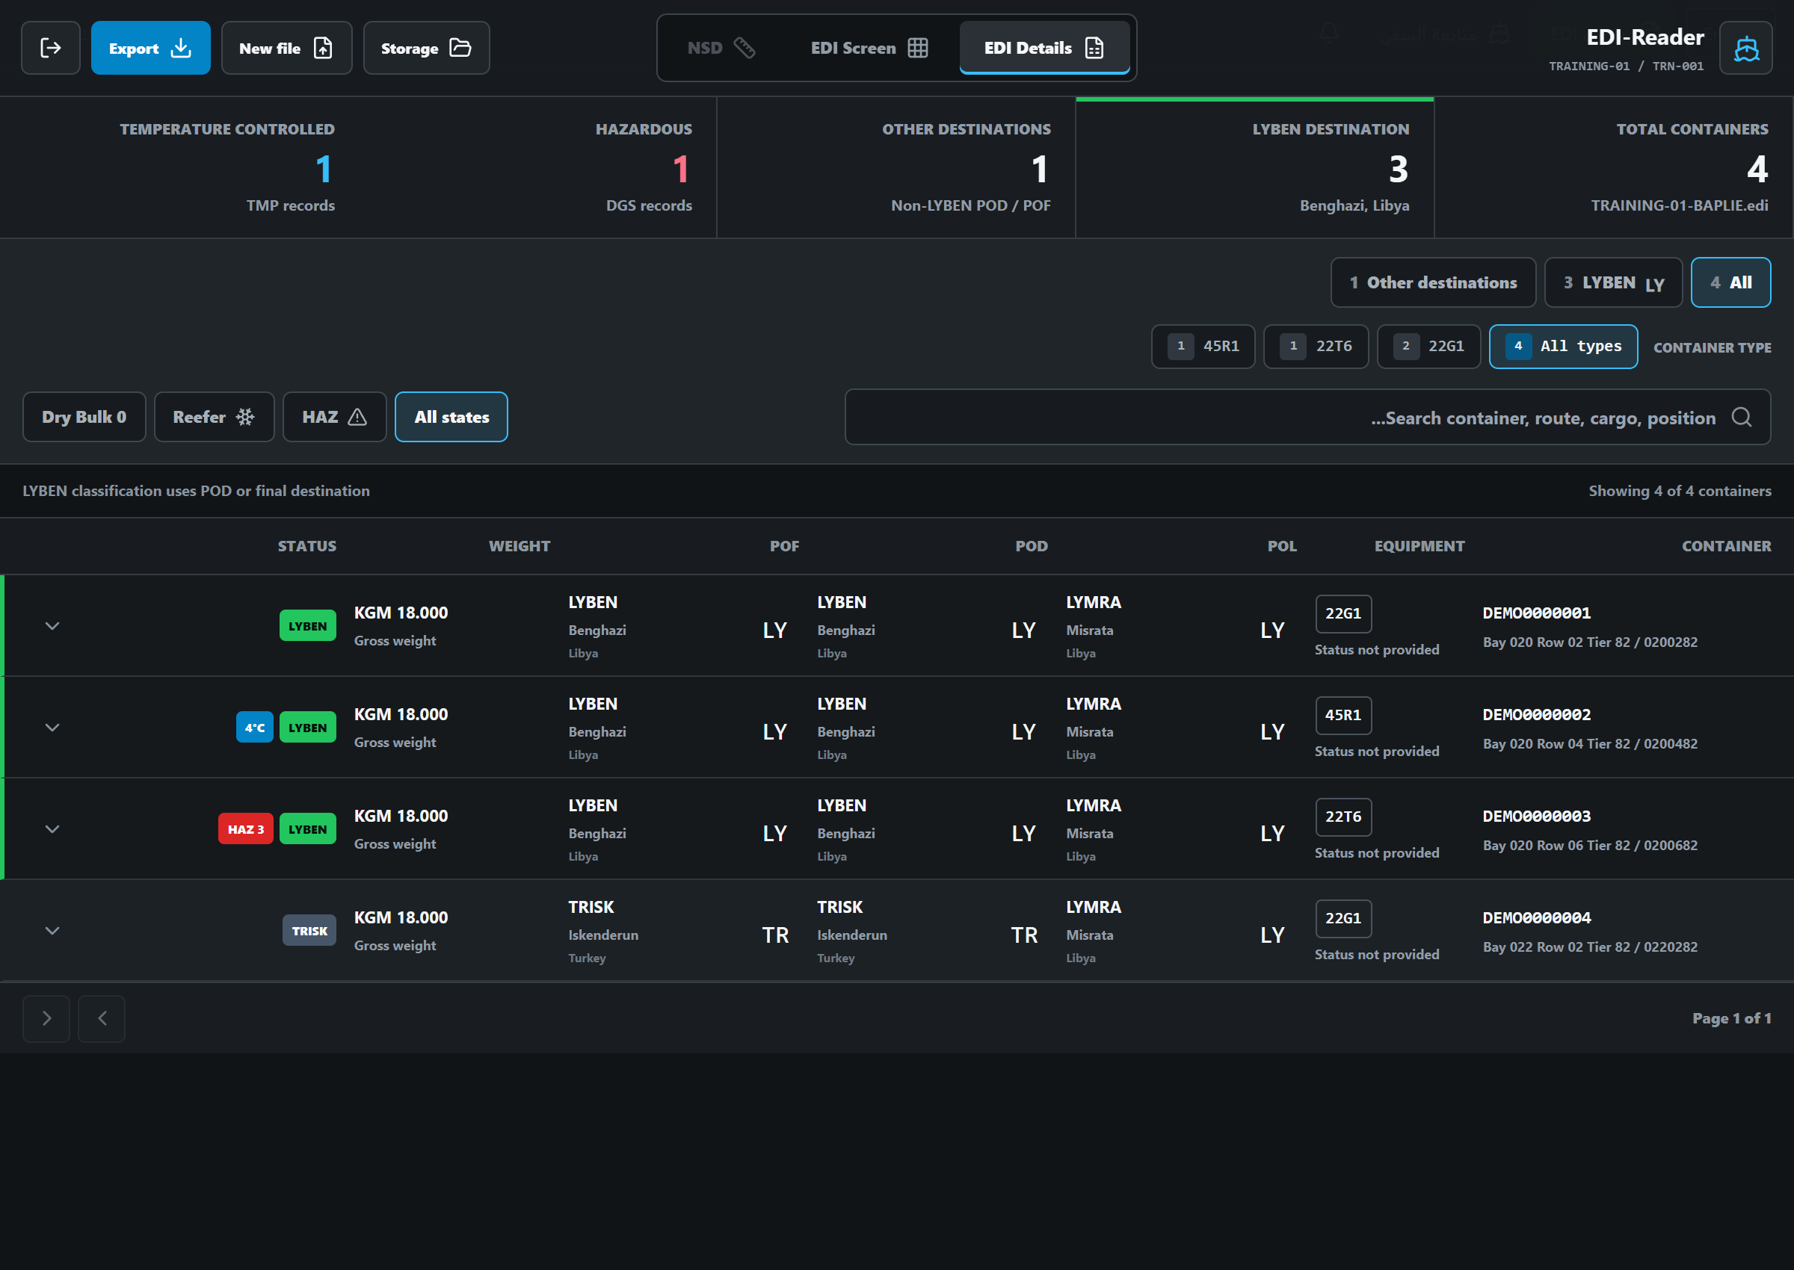Filter by Reefer state
1794x1270 pixels.
pyautogui.click(x=215, y=417)
